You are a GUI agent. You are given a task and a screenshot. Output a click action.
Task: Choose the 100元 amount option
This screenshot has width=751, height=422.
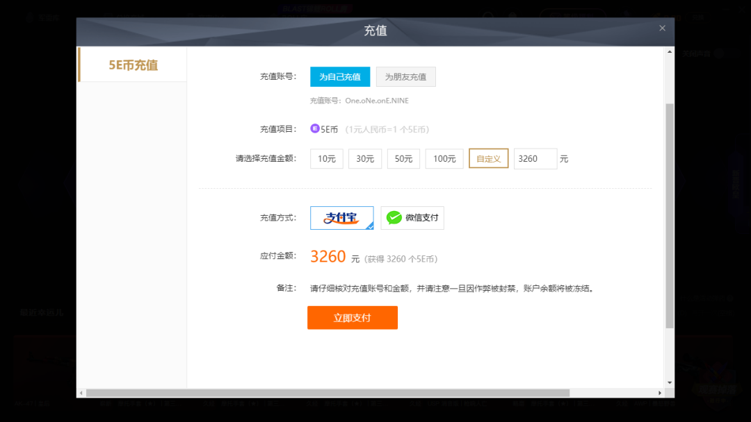click(444, 159)
